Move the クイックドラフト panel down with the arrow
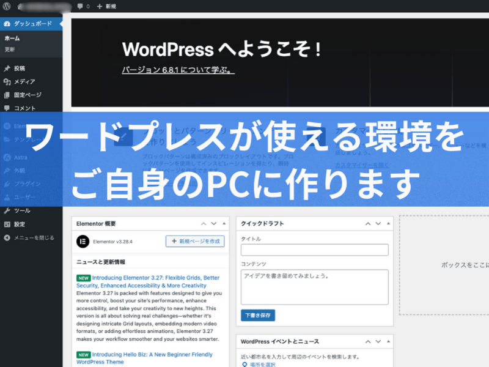Image resolution: width=489 pixels, height=367 pixels. pos(378,224)
